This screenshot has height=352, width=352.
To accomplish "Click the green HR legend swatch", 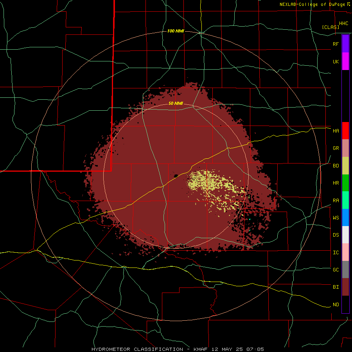I will click(x=345, y=183).
